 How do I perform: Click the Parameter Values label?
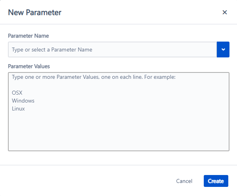(x=29, y=66)
